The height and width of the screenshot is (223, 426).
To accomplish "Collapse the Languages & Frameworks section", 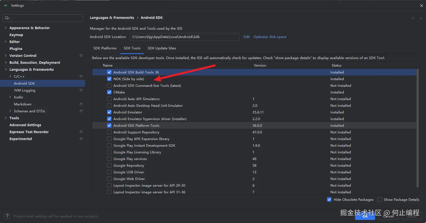I will point(6,69).
